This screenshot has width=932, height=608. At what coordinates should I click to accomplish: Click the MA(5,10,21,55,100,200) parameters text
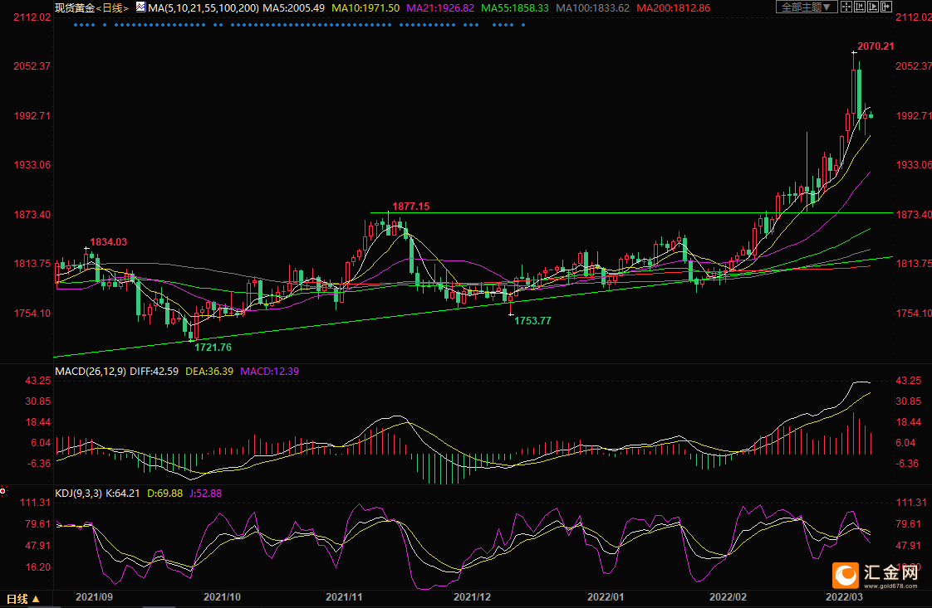(x=204, y=7)
